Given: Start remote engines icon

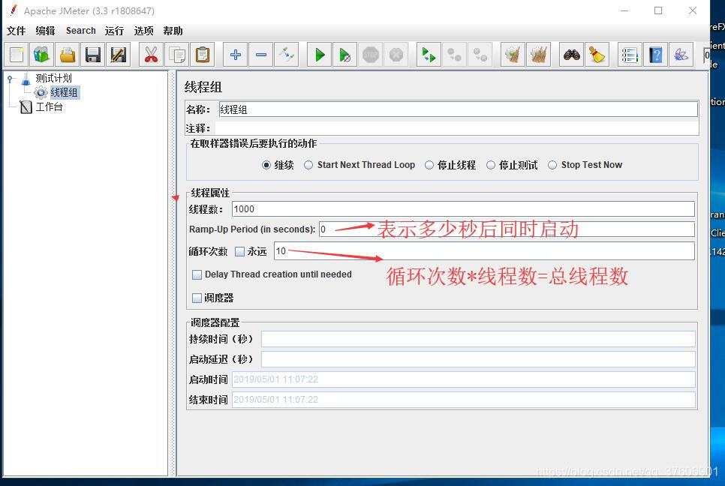Looking at the screenshot, I should tap(429, 55).
